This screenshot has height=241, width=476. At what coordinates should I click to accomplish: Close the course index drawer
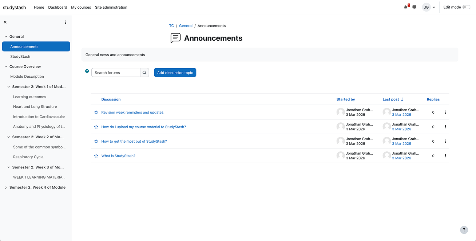point(5,22)
